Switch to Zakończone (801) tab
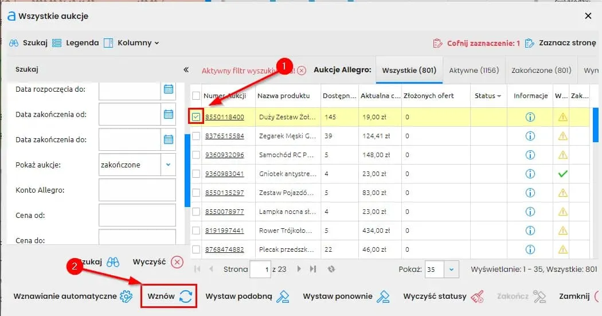The height and width of the screenshot is (316, 602). click(x=541, y=71)
